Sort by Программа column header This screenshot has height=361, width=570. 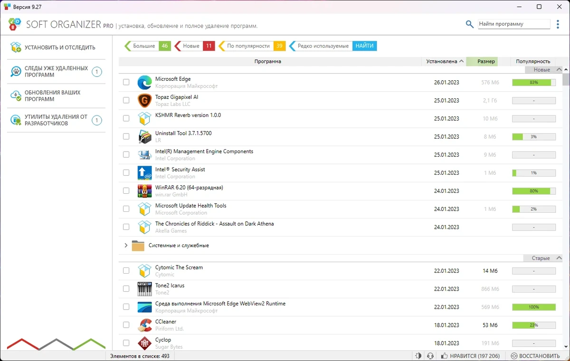click(x=267, y=61)
